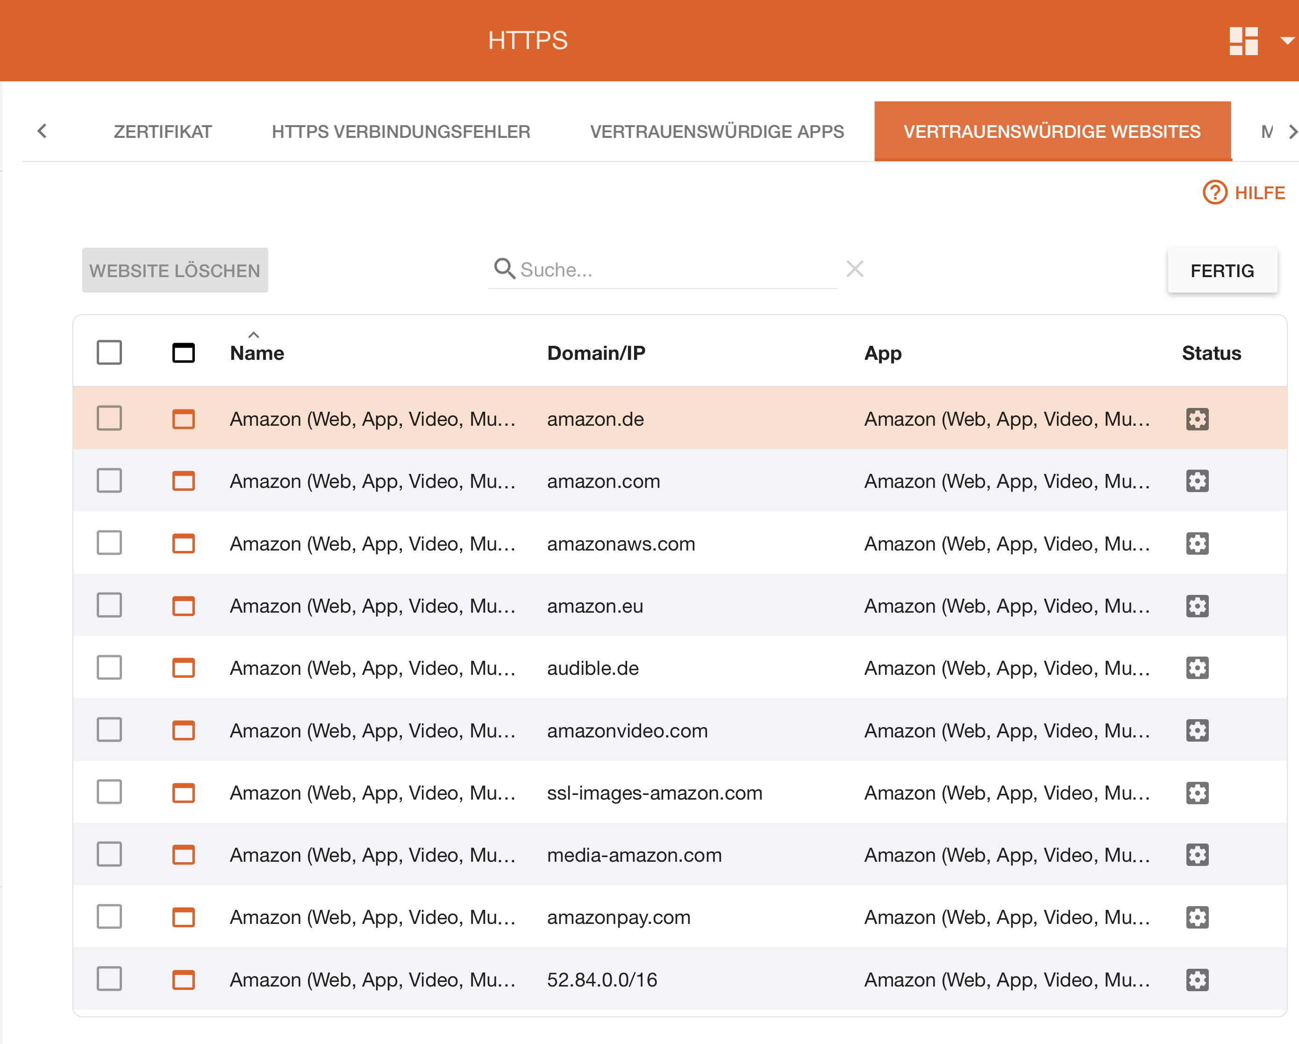Viewport: 1299px width, 1044px height.
Task: Click the Status column header
Action: click(x=1211, y=353)
